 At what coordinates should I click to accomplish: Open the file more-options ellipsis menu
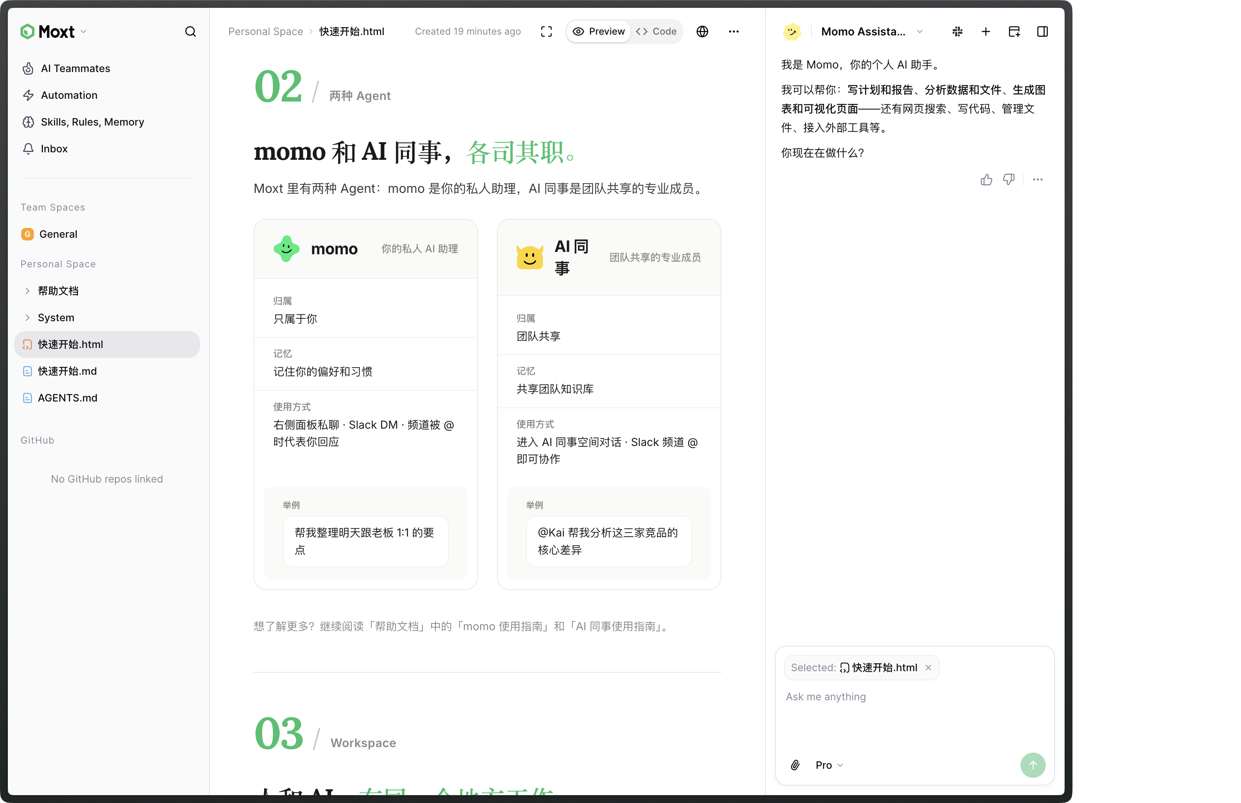point(733,32)
